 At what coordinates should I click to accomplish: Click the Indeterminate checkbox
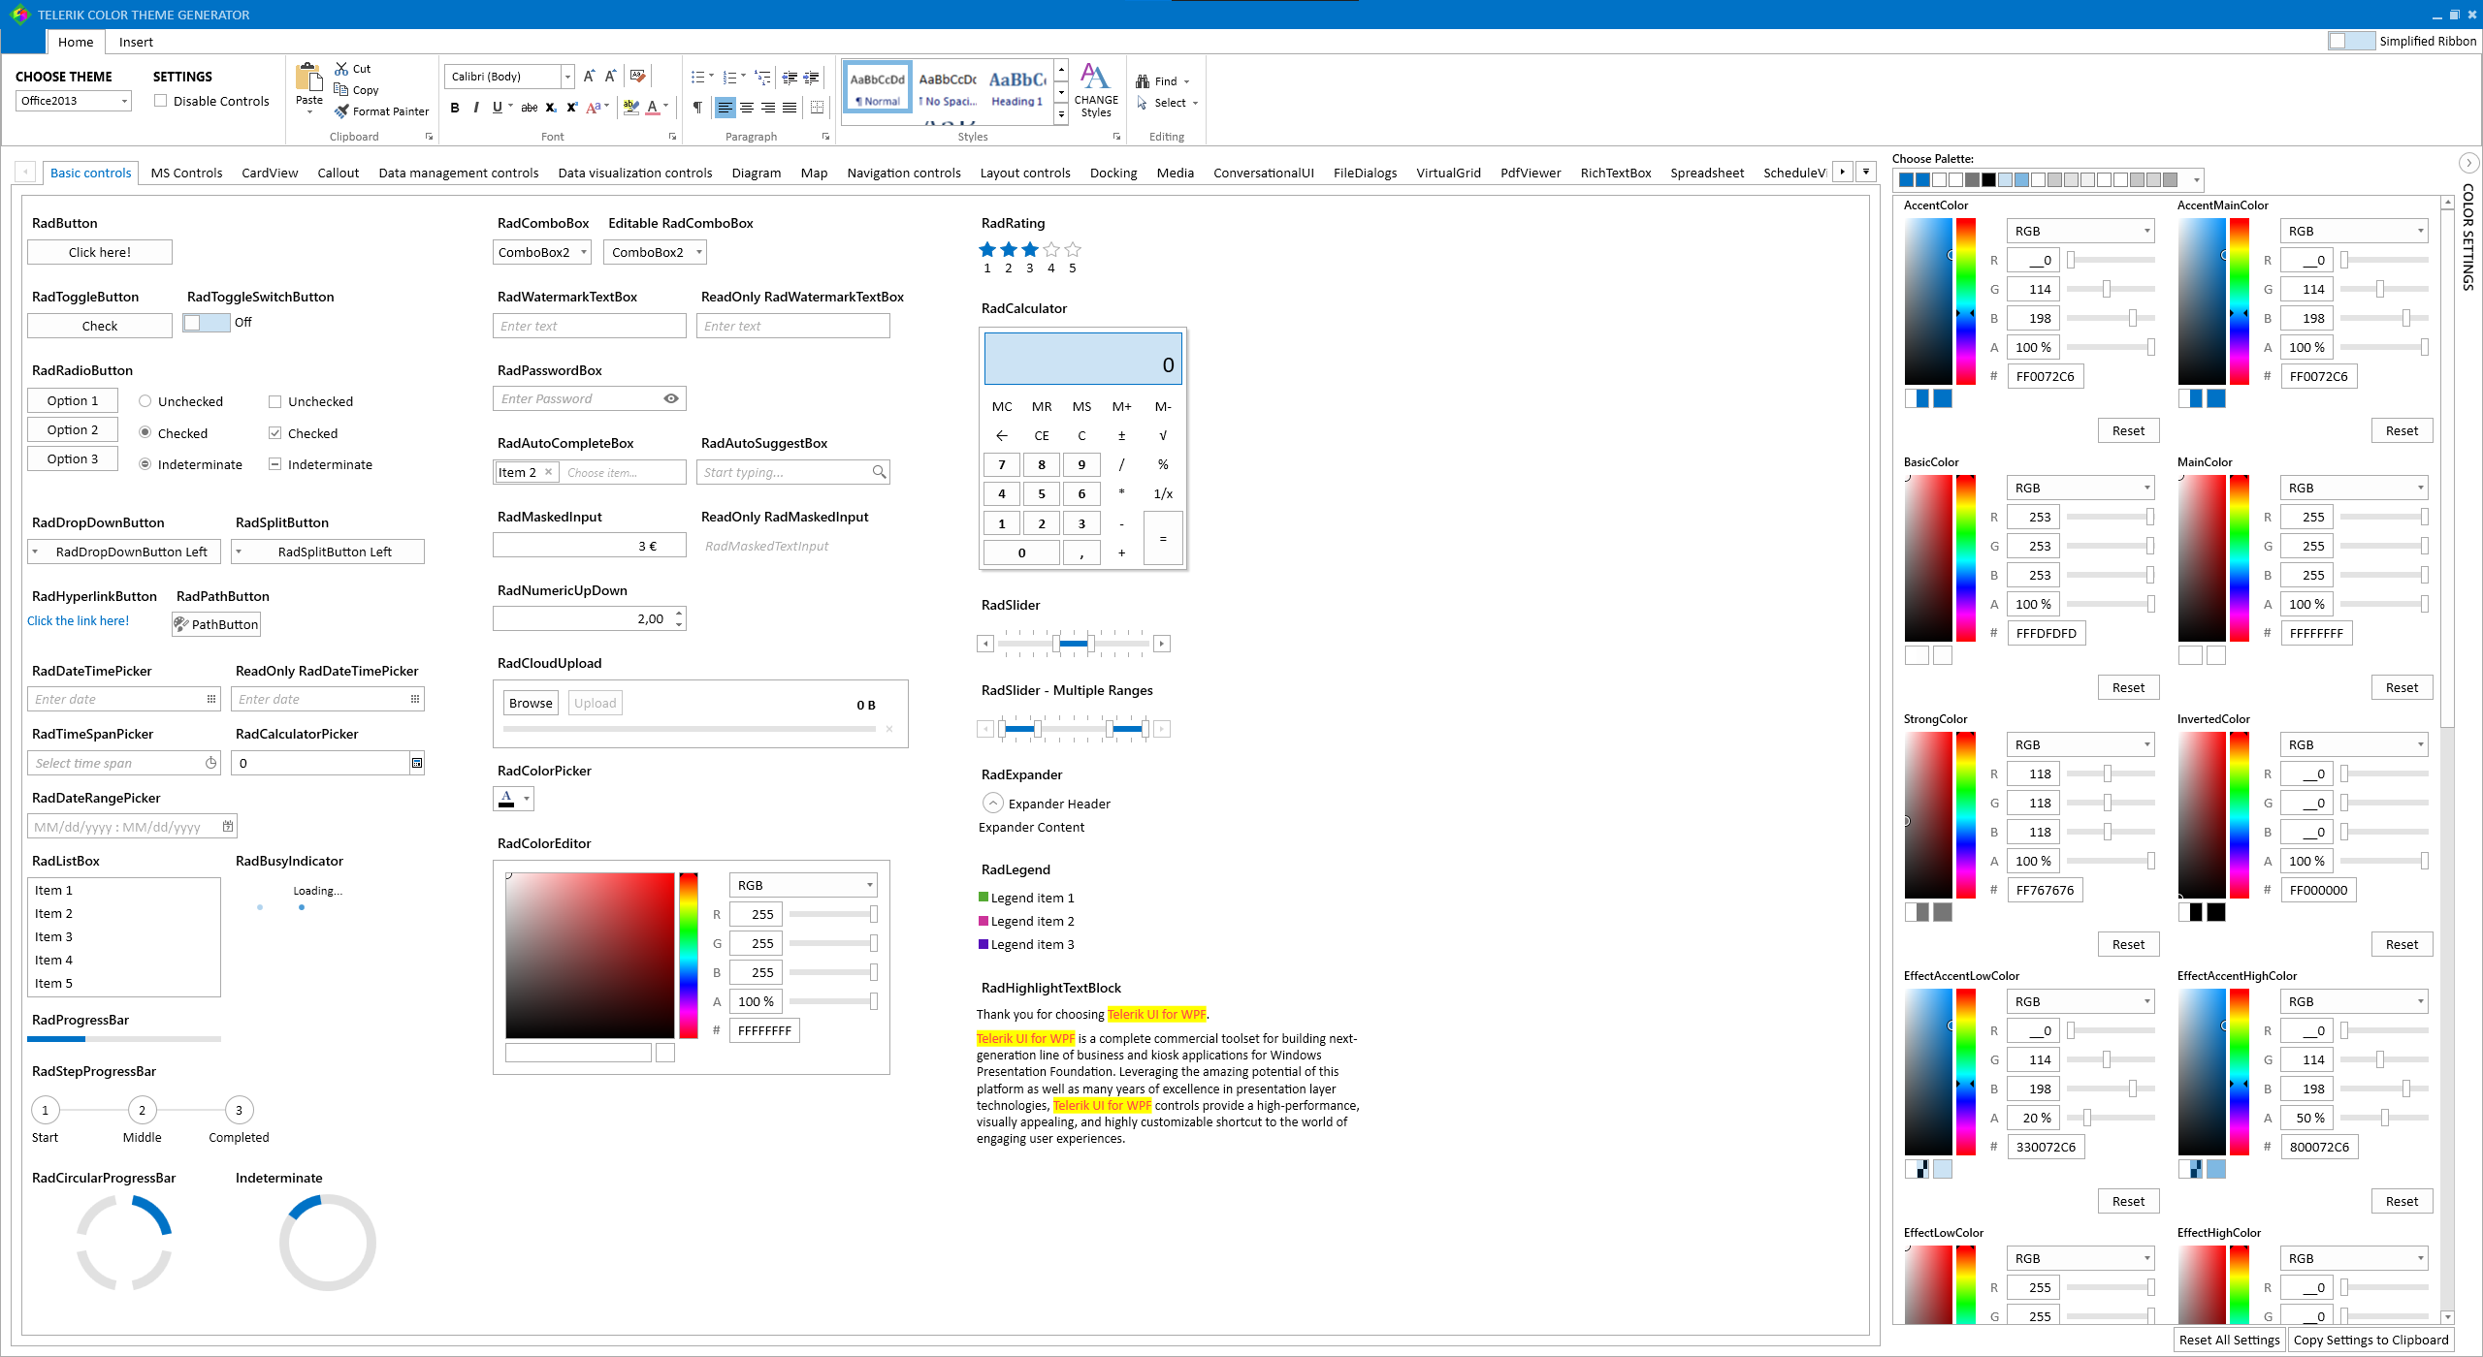(275, 464)
